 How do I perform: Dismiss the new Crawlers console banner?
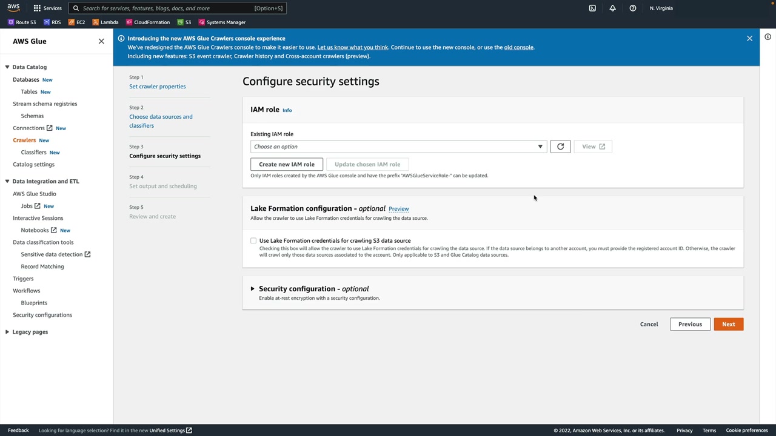coord(749,38)
